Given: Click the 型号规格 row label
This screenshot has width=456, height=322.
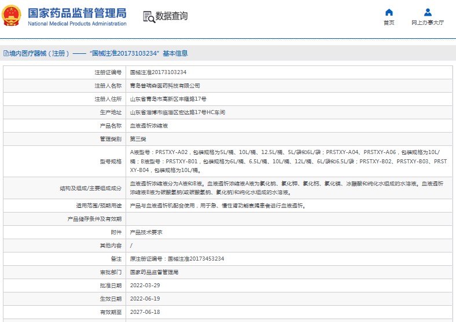Looking at the screenshot, I should tap(111, 160).
